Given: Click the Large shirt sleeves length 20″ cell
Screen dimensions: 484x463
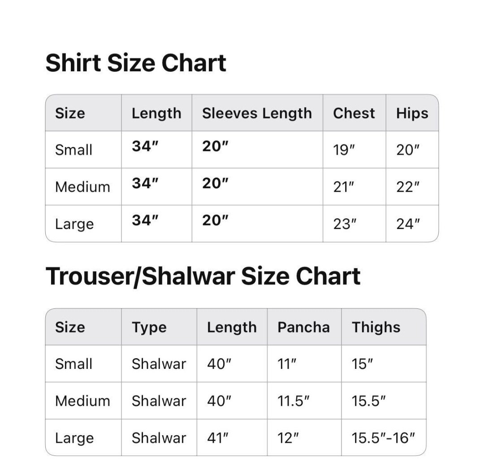Looking at the screenshot, I should 215,220.
